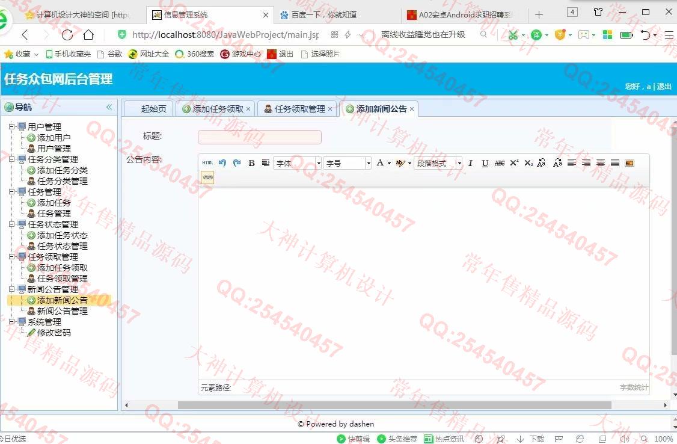Undo the last edit in the editor

pyautogui.click(x=222, y=163)
